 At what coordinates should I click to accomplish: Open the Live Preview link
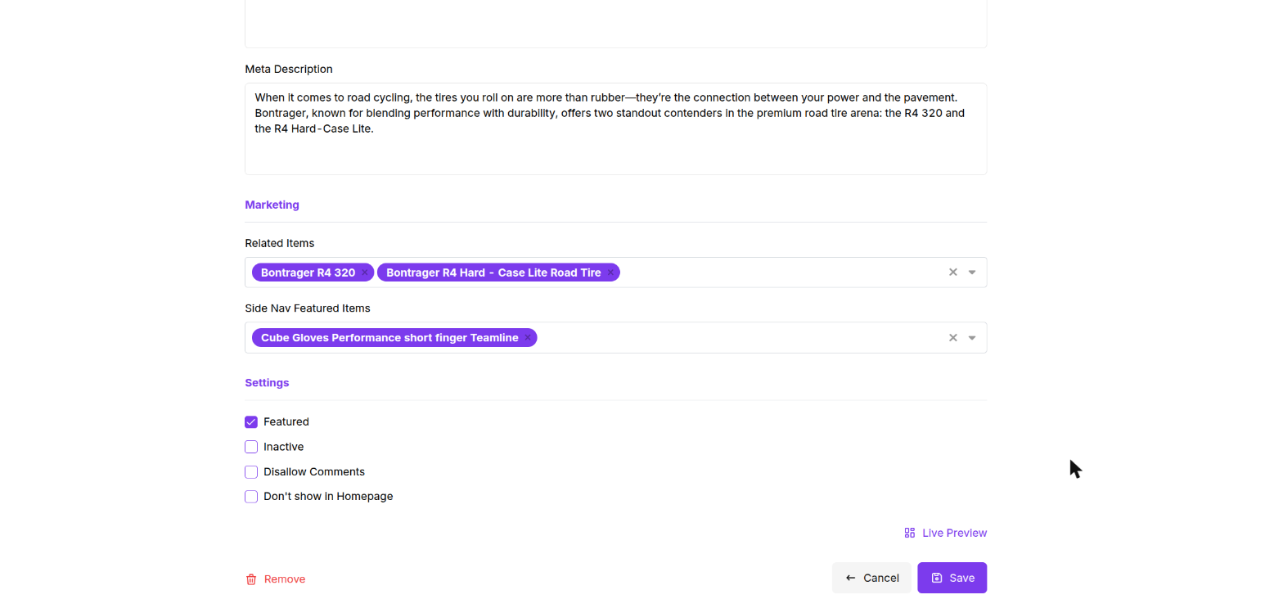[945, 533]
